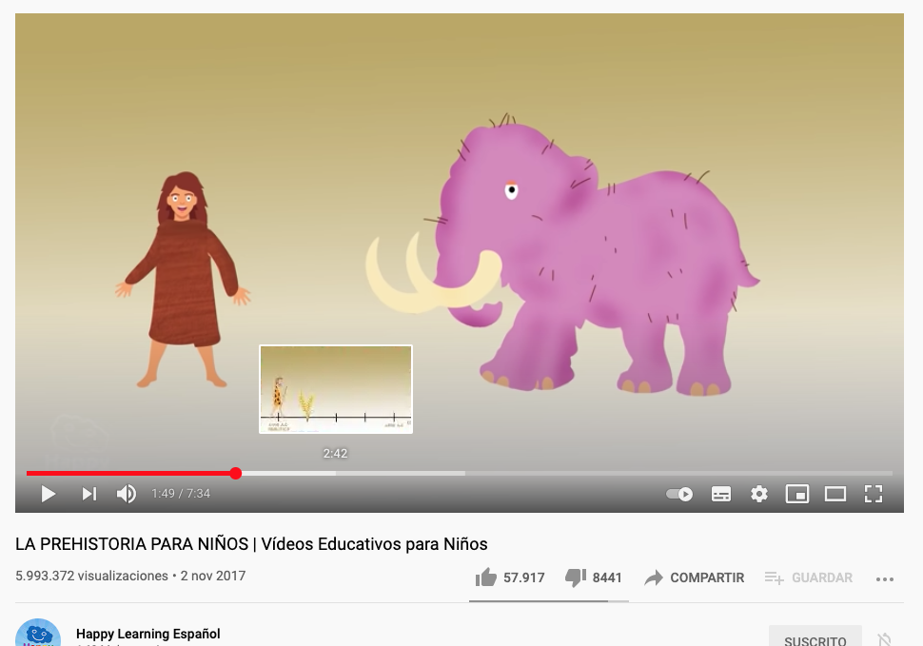Enter fullscreen mode
The height and width of the screenshot is (646, 923).
pos(874,494)
